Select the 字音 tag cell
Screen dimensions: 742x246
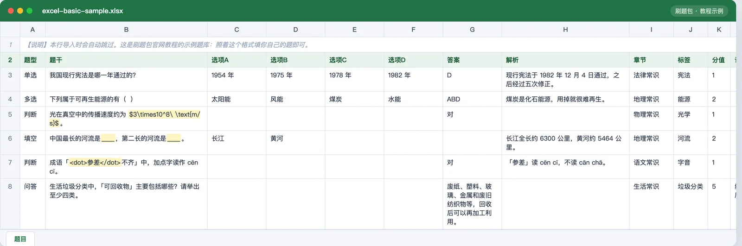click(x=691, y=167)
